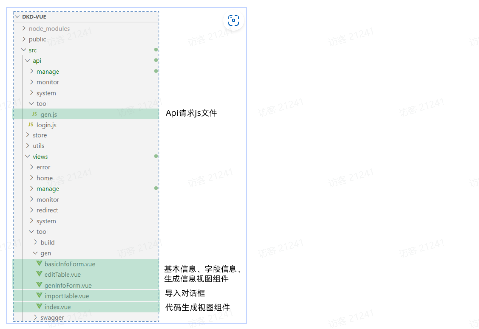Click the JS icon beside login.js
This screenshot has height=329, width=479.
[x=31, y=125]
